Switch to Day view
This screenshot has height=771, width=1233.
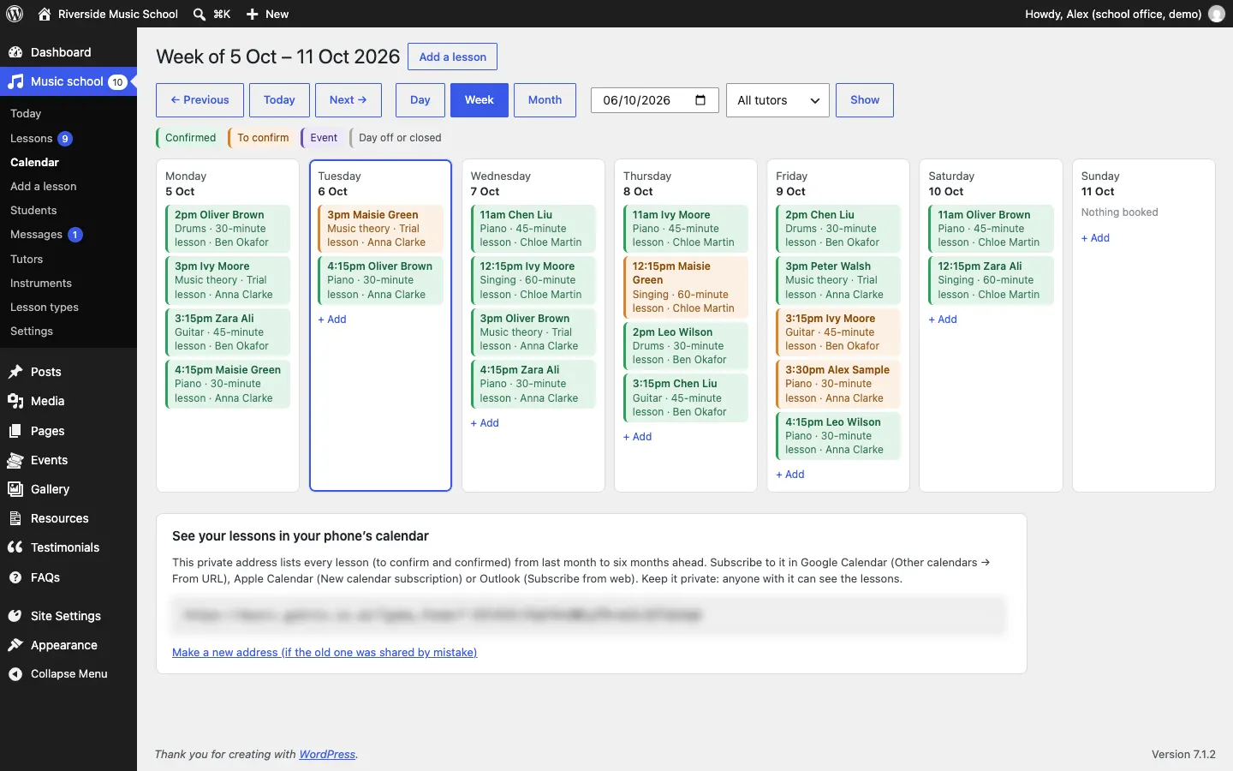tap(420, 100)
